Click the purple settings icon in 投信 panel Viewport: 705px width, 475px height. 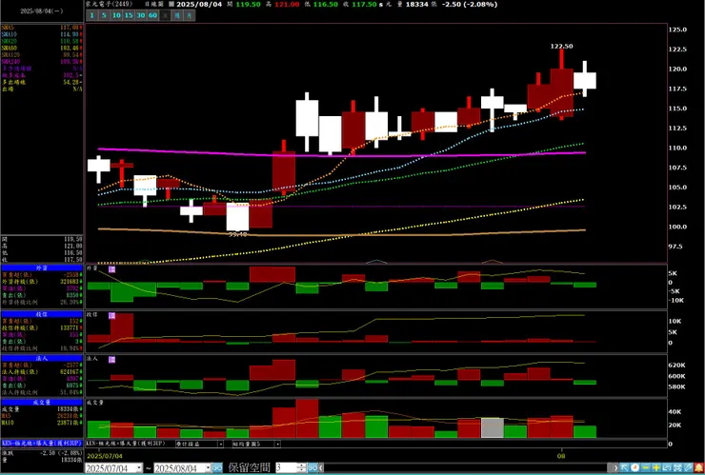point(112,316)
